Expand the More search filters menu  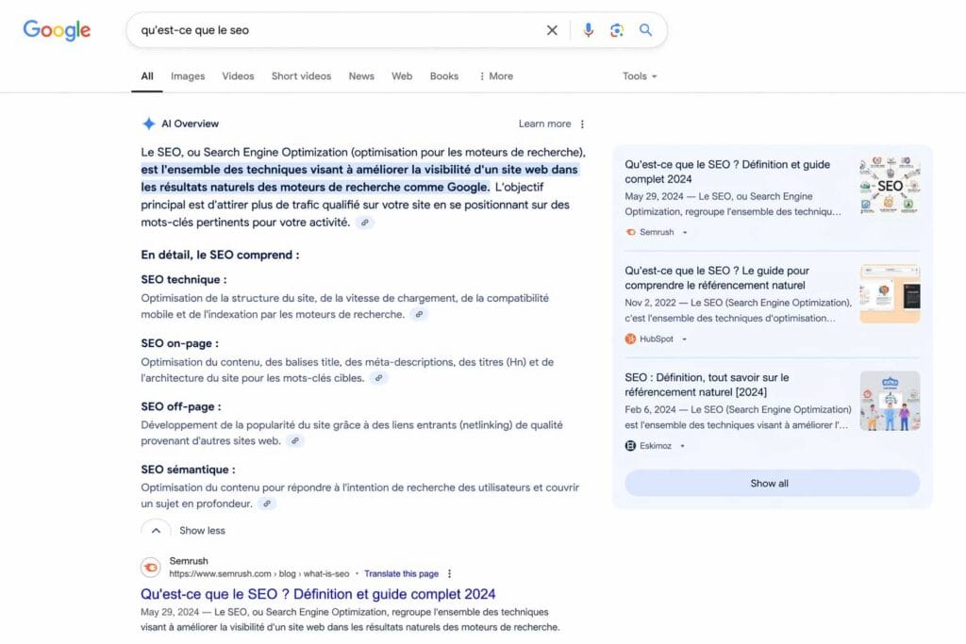[x=496, y=76]
